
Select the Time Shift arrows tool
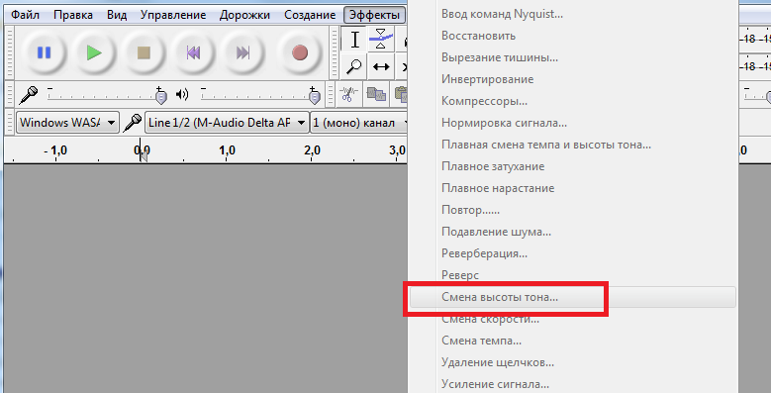[381, 66]
